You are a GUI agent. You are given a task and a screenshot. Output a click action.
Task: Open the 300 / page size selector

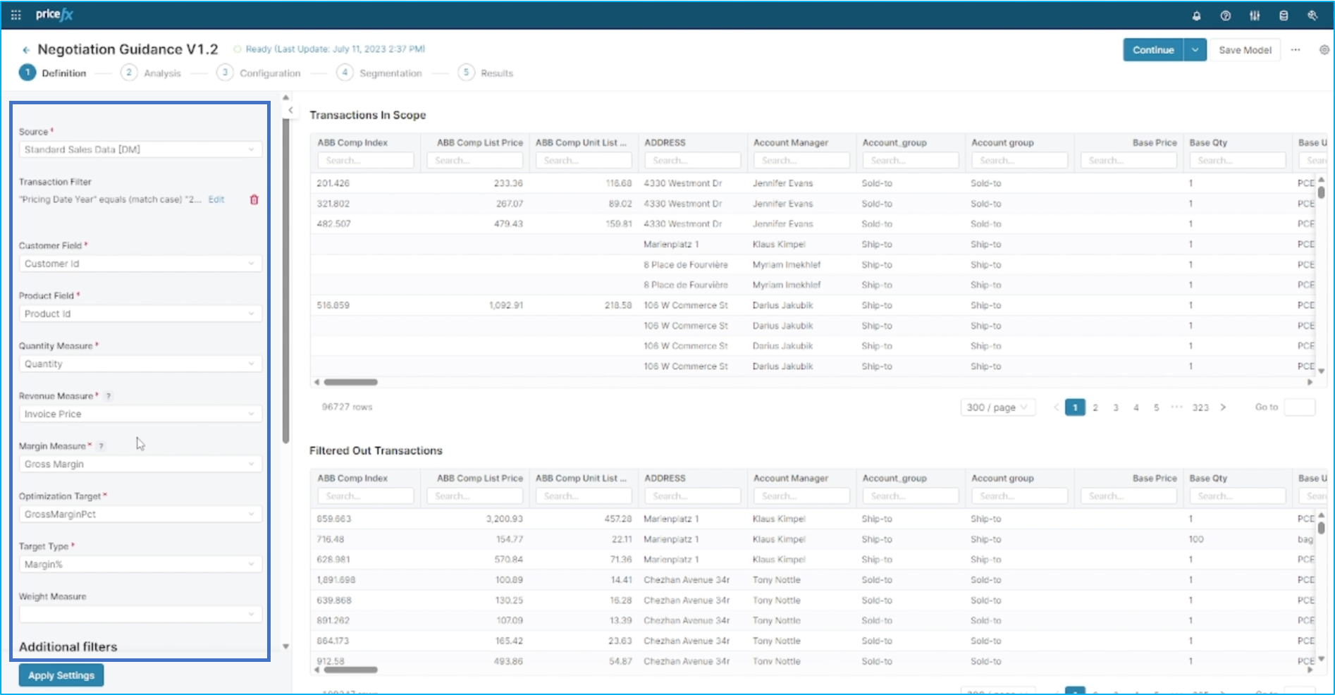pos(997,407)
